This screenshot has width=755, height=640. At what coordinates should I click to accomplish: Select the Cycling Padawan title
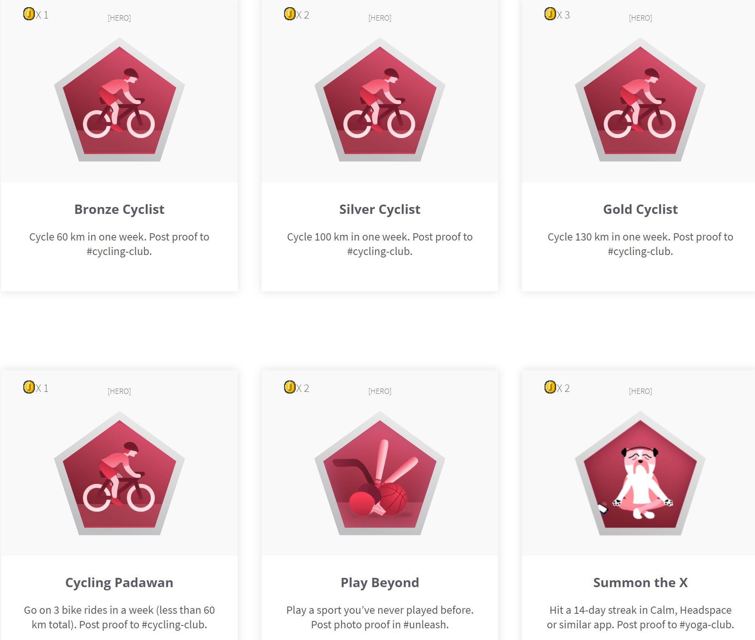119,583
